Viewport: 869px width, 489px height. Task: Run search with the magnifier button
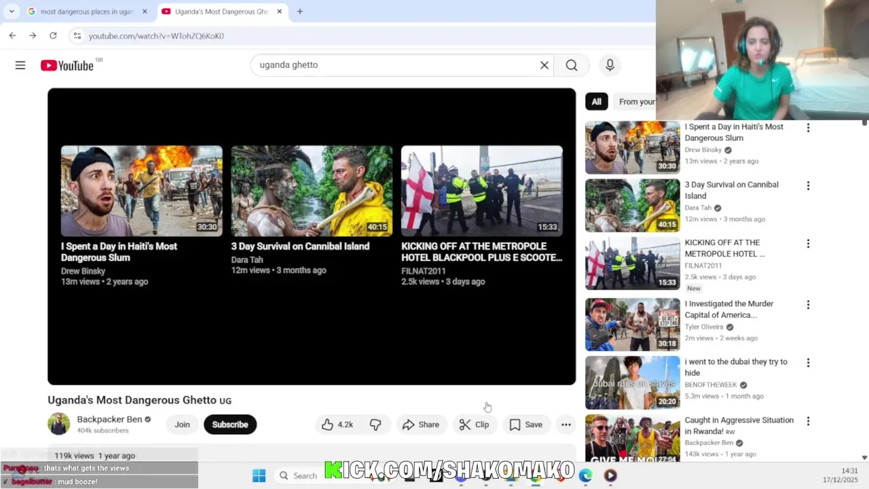pos(572,65)
